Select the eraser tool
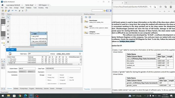 tap(8, 26)
